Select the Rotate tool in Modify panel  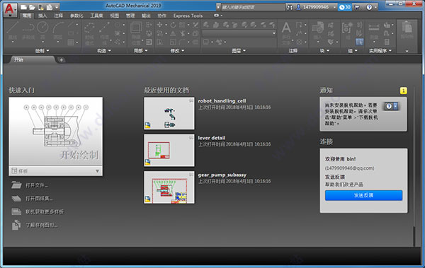[173, 25]
